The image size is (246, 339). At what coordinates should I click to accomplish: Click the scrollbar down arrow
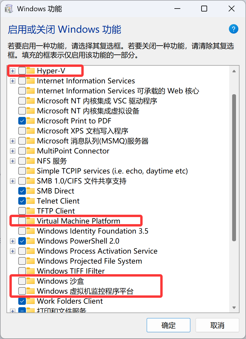[234, 307]
